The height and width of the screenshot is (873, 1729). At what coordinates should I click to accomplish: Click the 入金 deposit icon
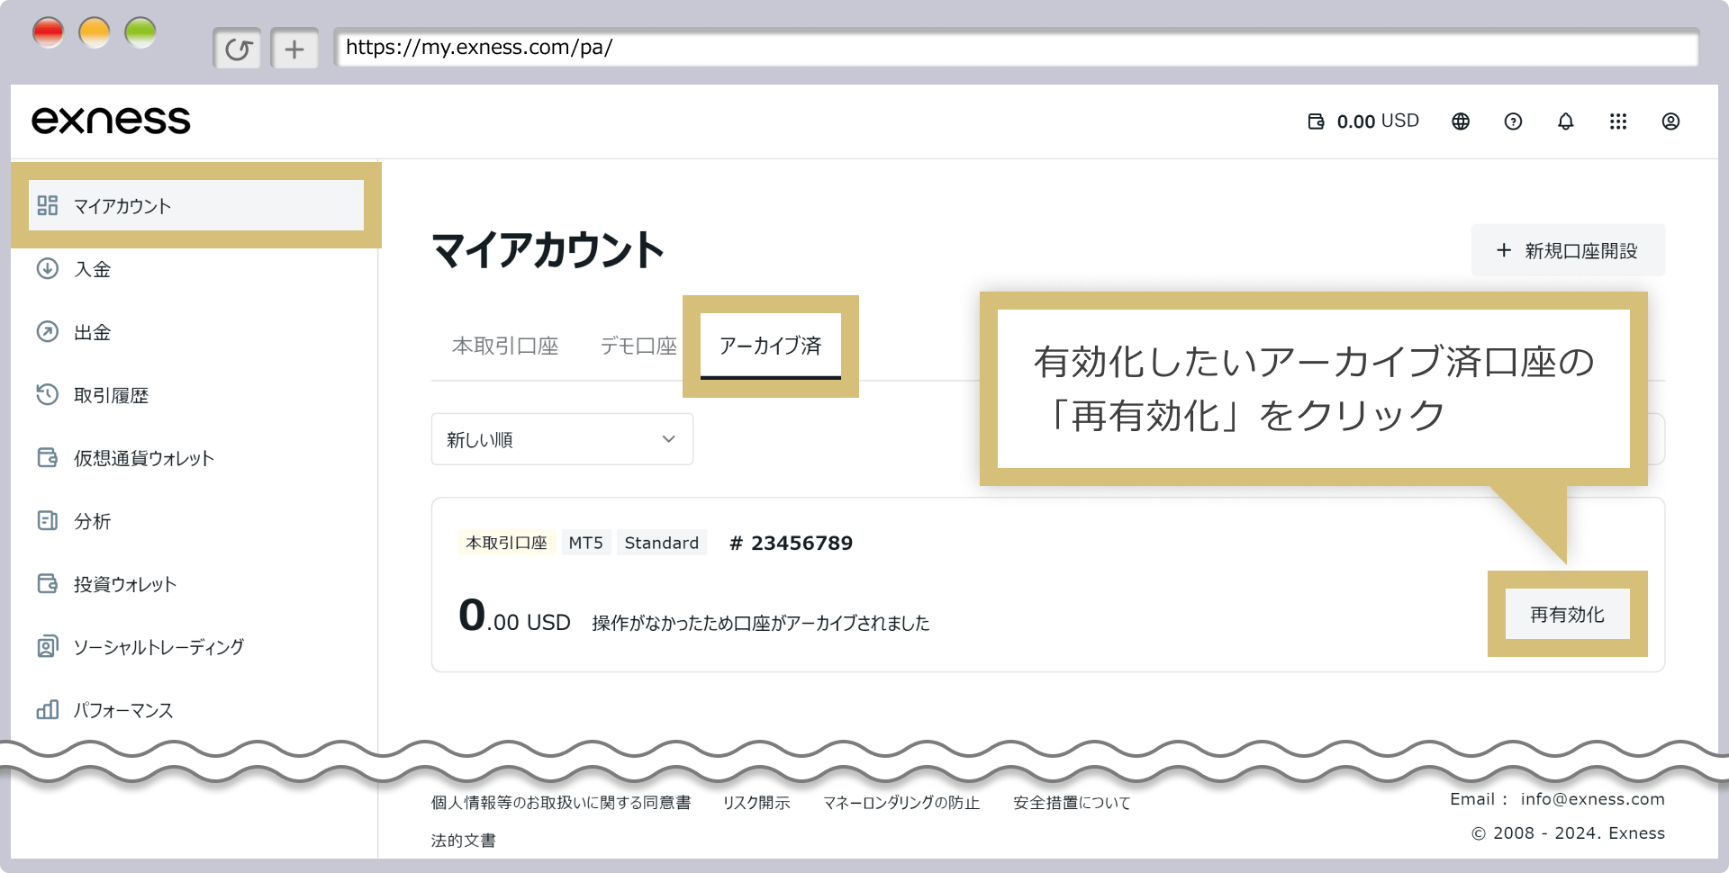[48, 268]
